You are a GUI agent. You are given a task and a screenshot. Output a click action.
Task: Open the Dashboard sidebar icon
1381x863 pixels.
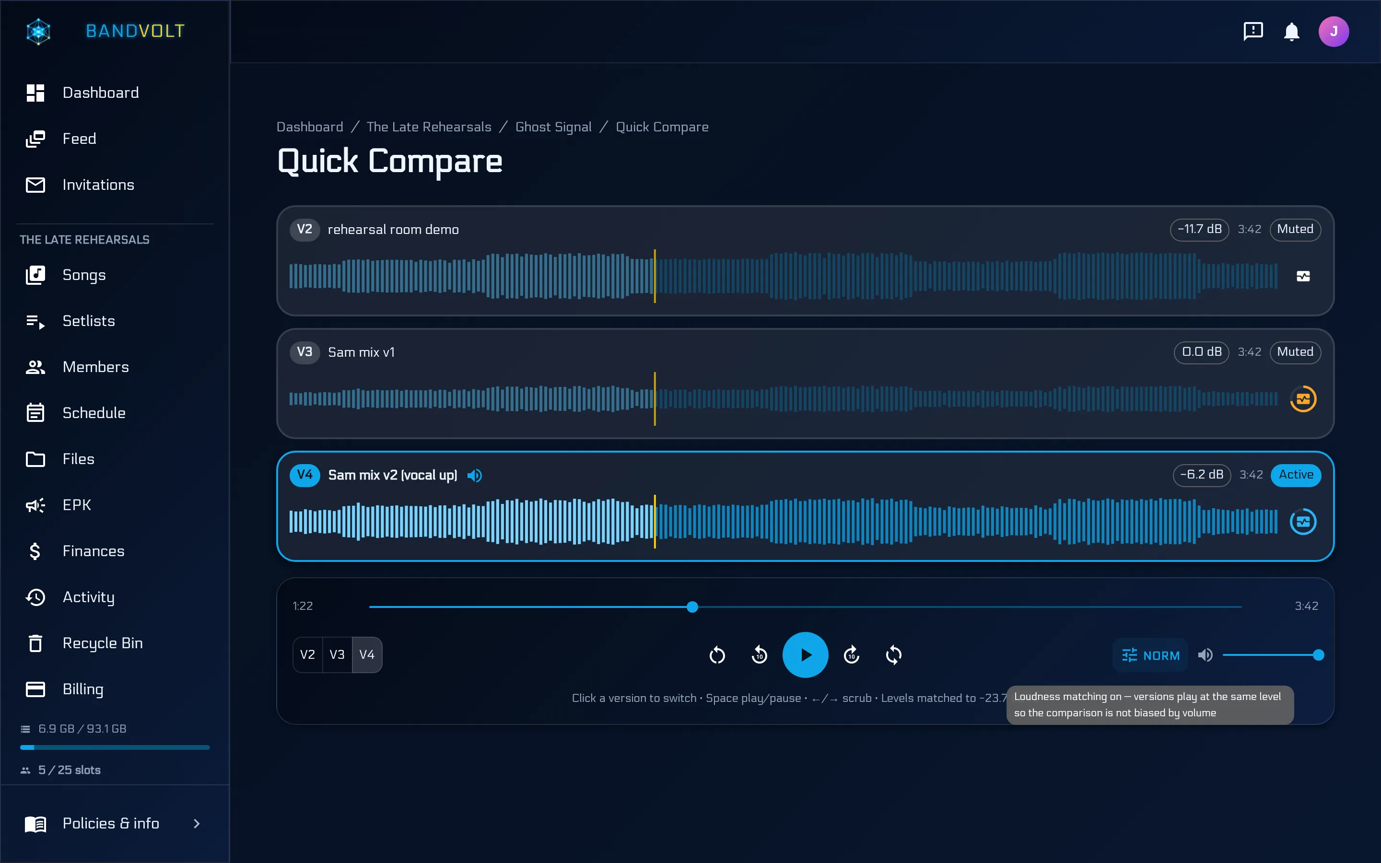(x=35, y=93)
